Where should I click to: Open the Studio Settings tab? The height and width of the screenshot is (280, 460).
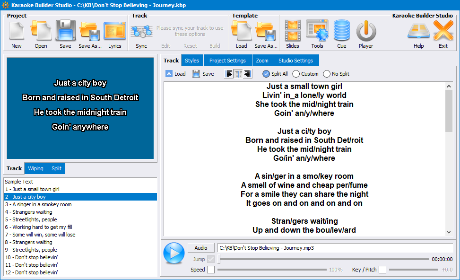[x=296, y=61]
